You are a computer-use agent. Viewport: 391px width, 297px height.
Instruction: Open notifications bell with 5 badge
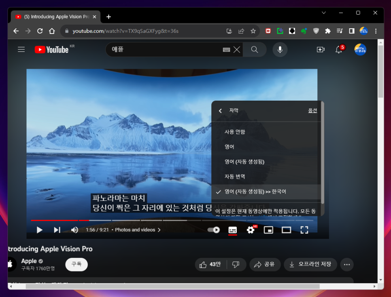(339, 49)
